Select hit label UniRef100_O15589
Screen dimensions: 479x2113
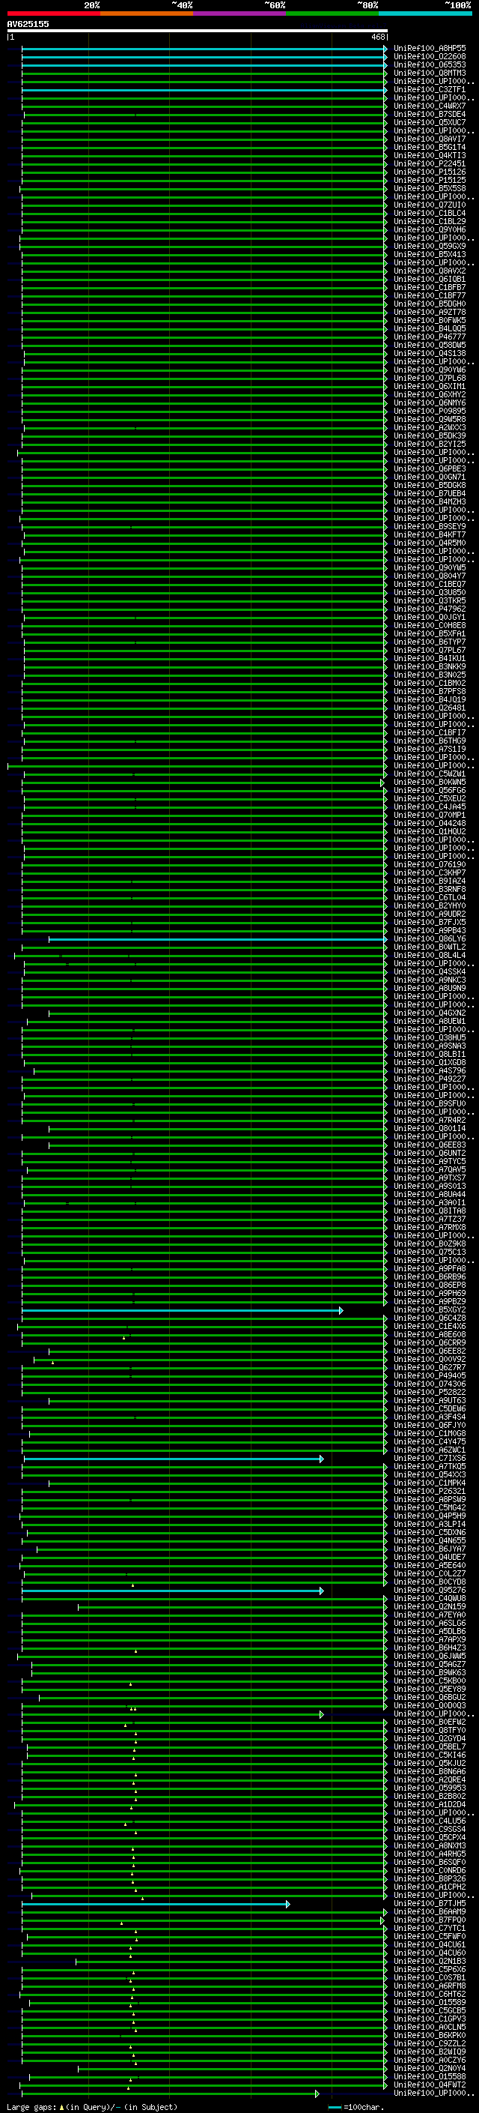coord(430,2002)
